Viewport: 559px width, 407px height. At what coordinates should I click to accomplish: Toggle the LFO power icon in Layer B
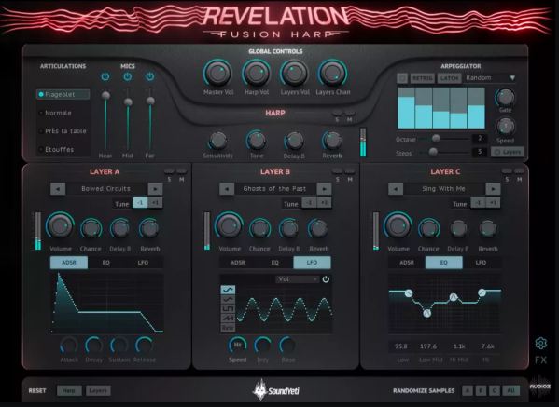click(x=326, y=279)
